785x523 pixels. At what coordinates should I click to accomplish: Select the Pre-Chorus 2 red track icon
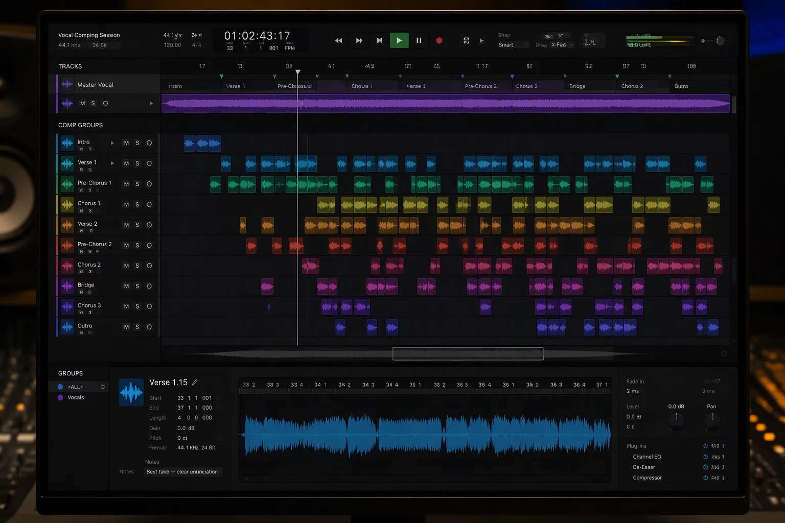tap(67, 245)
